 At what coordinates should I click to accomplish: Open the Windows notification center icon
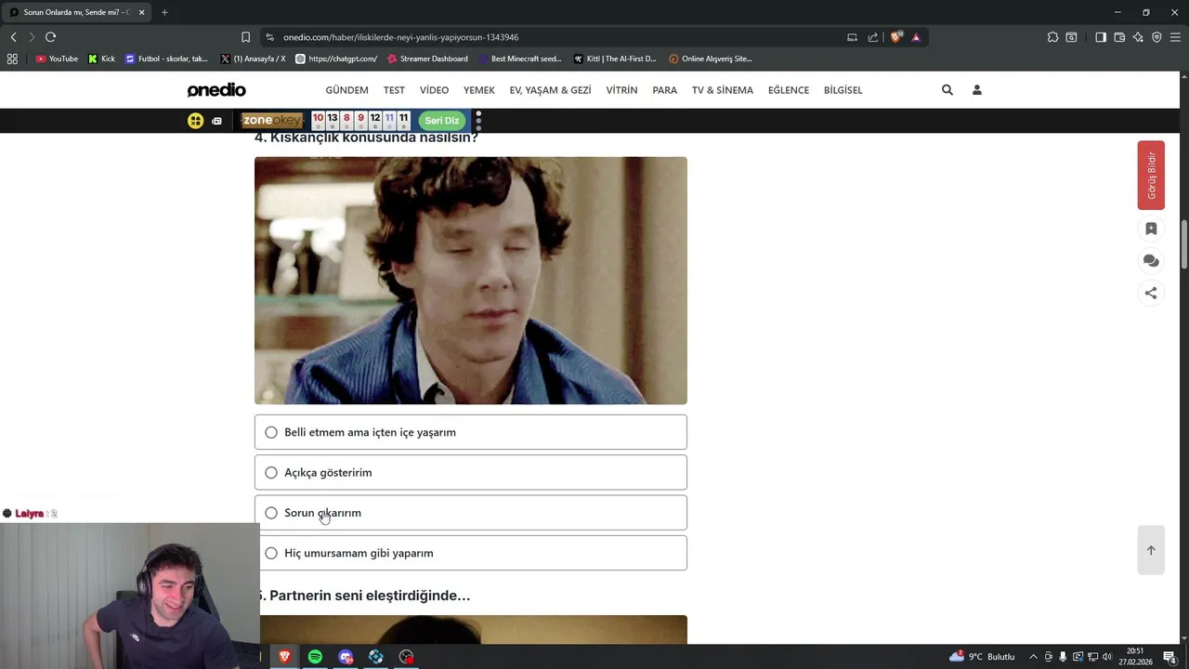point(1169,657)
